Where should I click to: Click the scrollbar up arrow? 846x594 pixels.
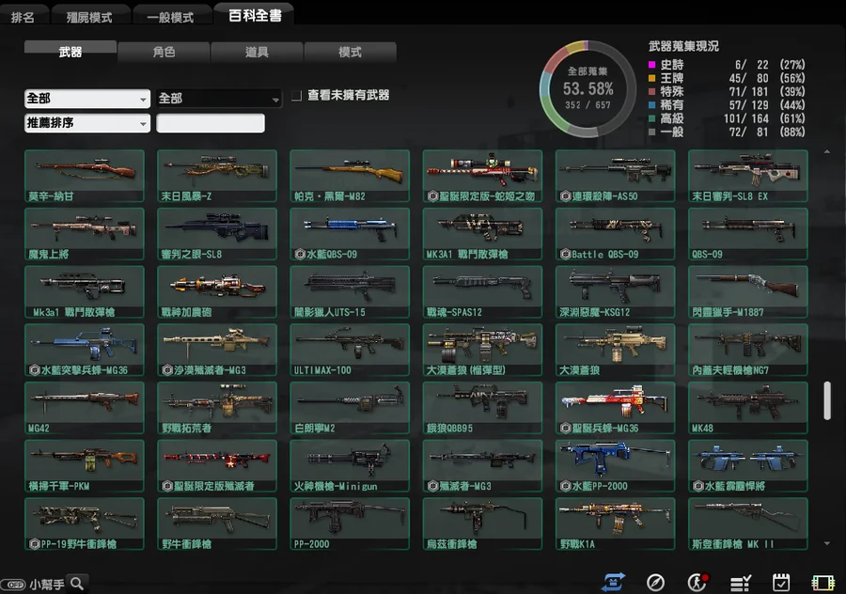(827, 152)
